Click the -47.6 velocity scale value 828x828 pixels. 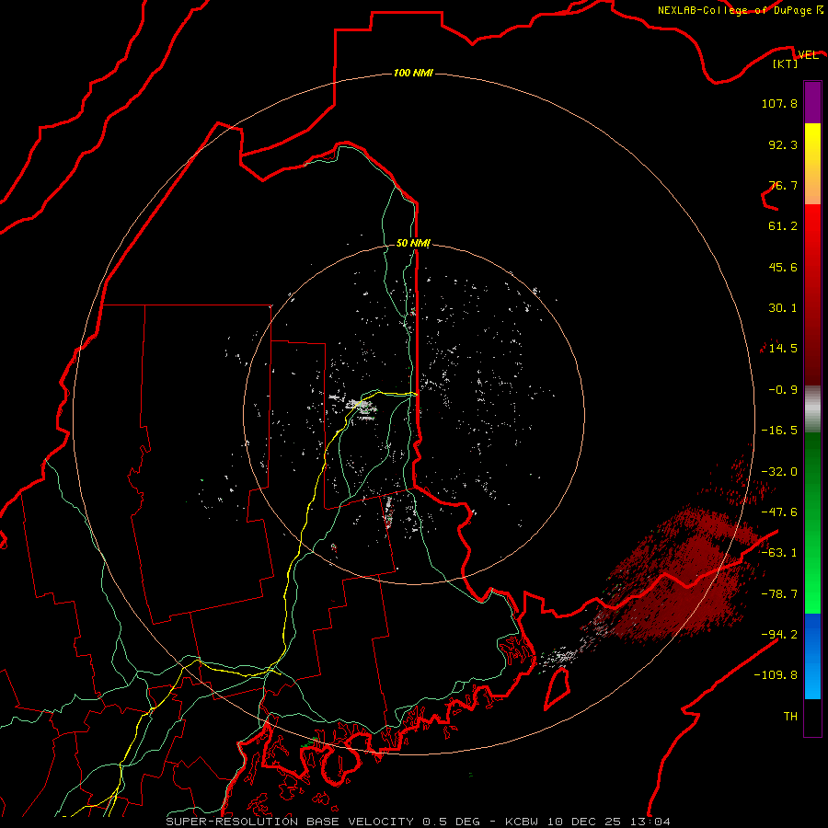point(779,512)
